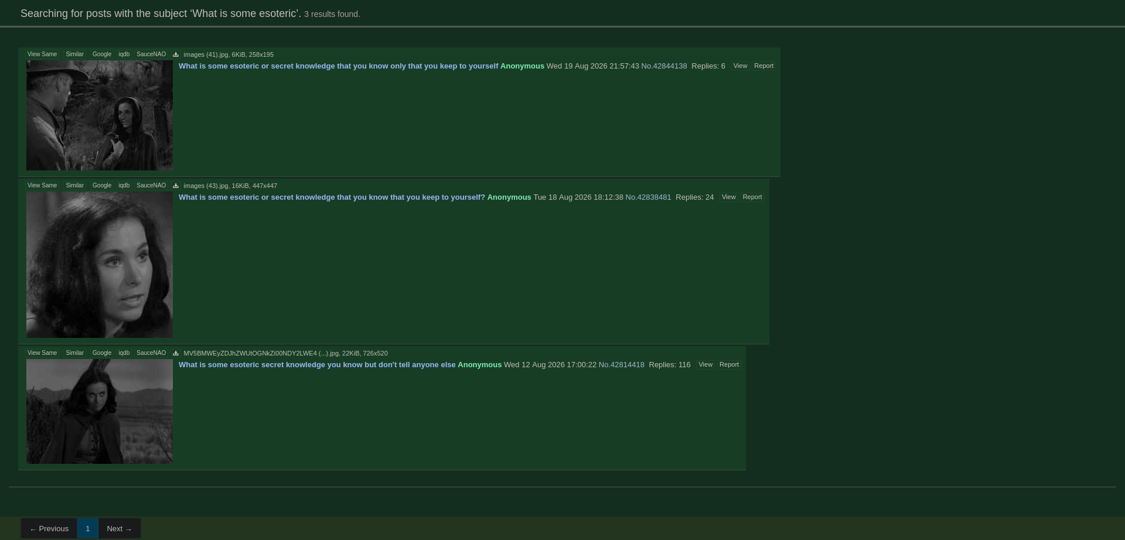This screenshot has width=1125, height=540.
Task: Search Google for images (43).jpg
Action: tap(102, 186)
